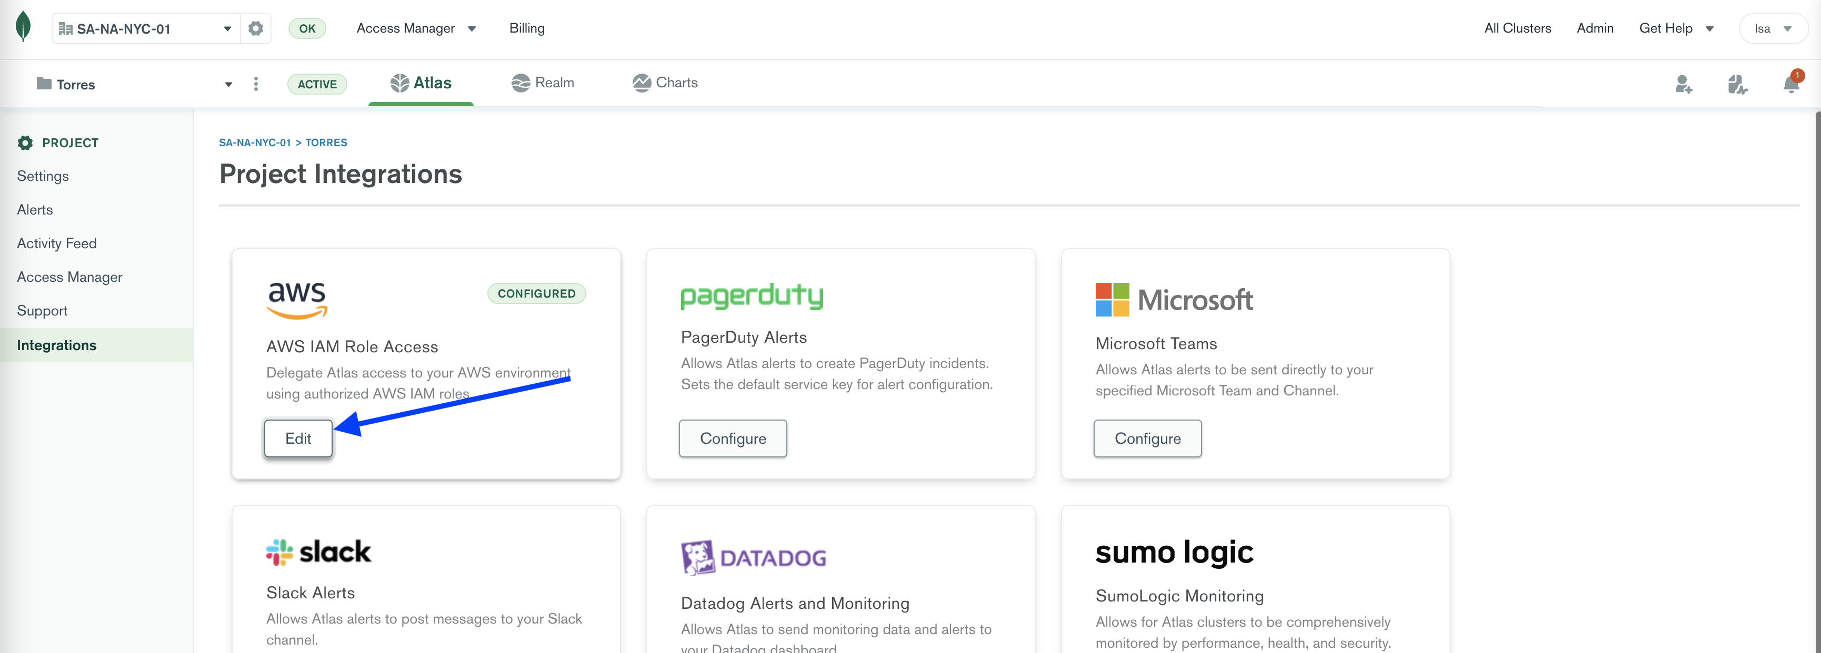Open organization settings gear icon
1821x653 pixels.
[x=255, y=28]
